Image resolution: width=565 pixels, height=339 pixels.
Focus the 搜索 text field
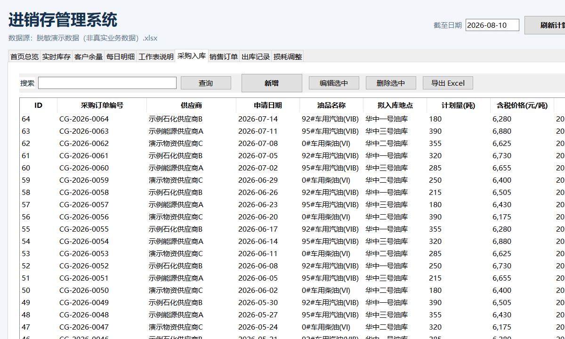click(107, 83)
